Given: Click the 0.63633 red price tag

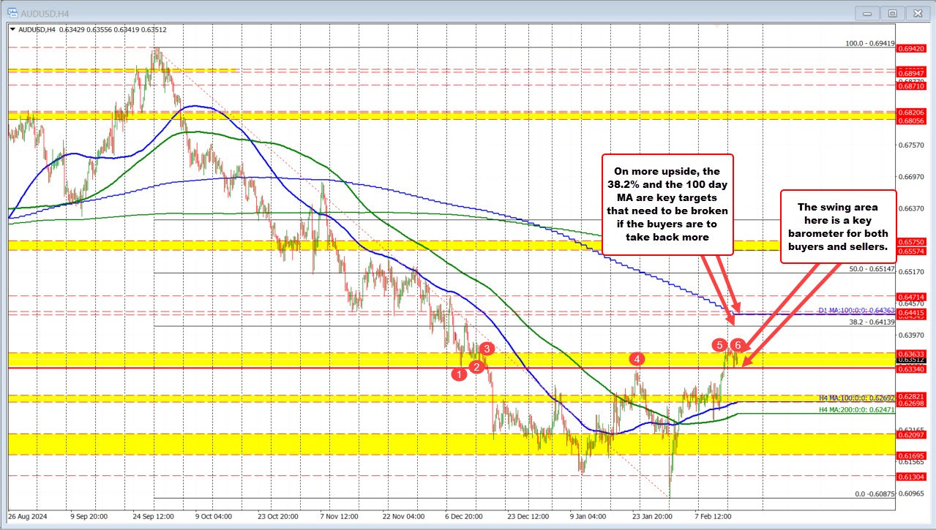Looking at the screenshot, I should (912, 352).
